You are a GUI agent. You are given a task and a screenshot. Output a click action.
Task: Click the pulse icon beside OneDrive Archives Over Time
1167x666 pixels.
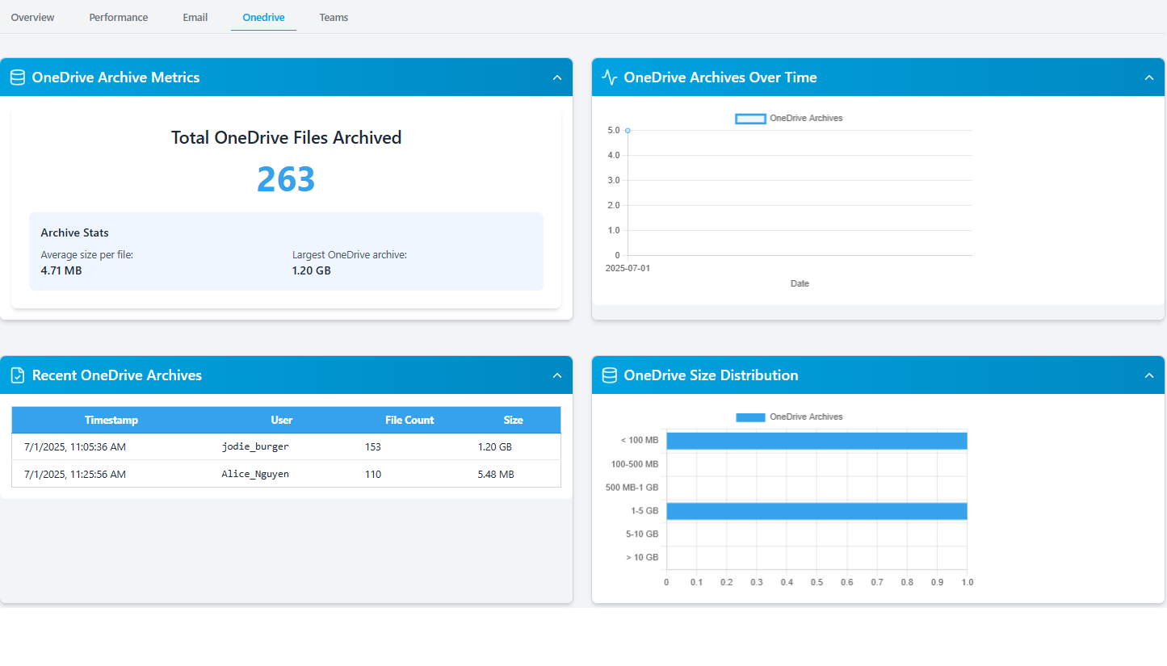click(x=610, y=77)
